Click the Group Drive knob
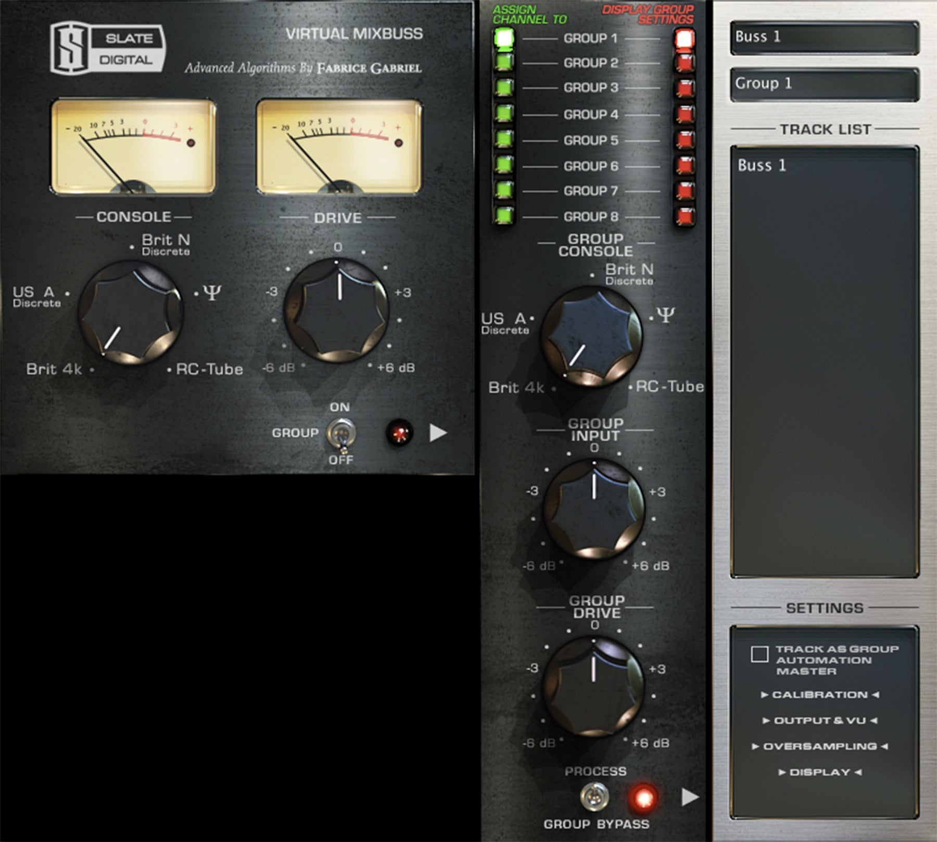This screenshot has width=937, height=842. coord(593,685)
